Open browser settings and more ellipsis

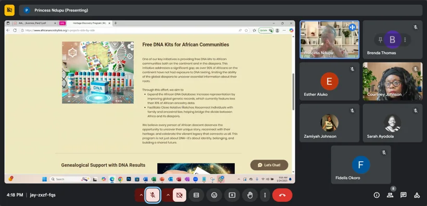284,31
